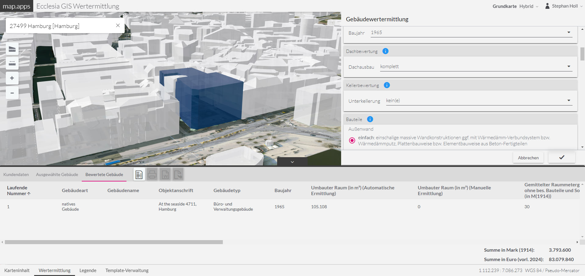Zoom out of the map with minus button
The image size is (585, 276).
[x=12, y=93]
